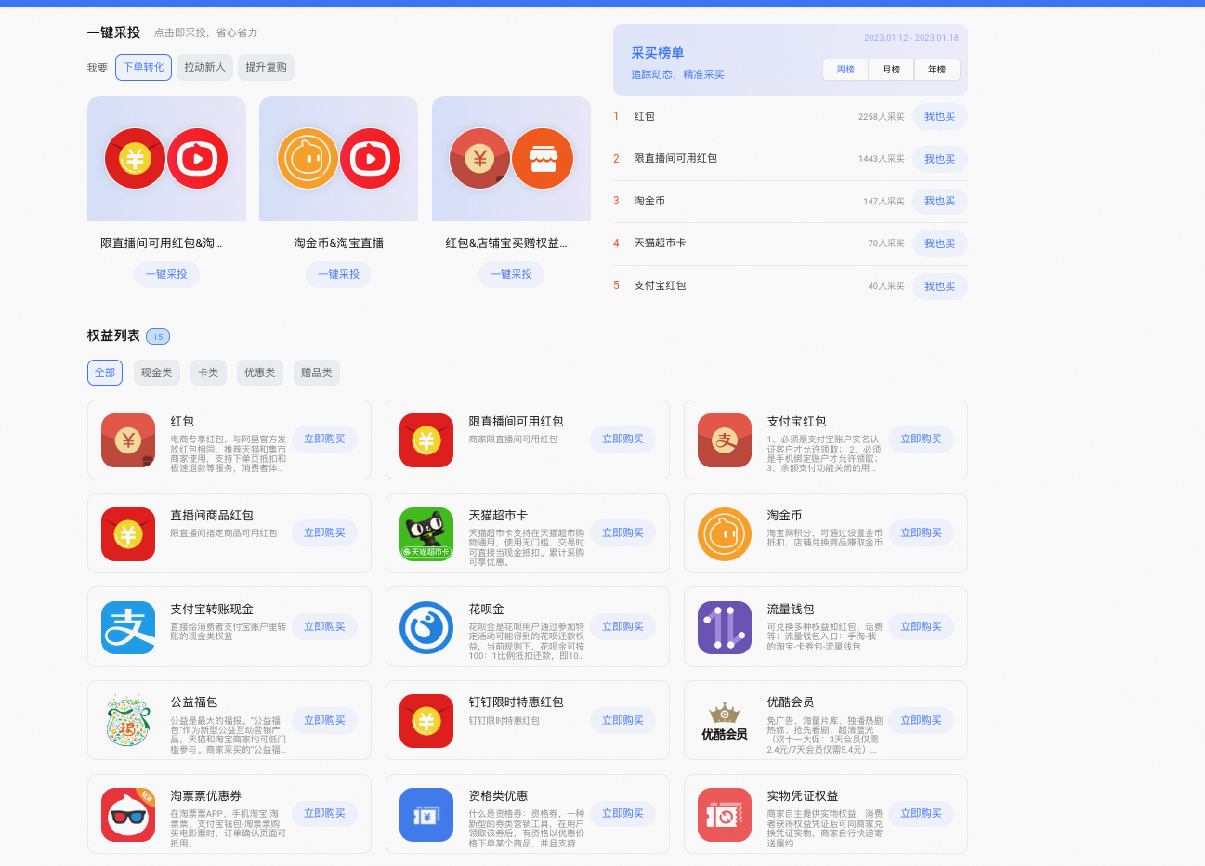Filter benefit list by 全部
Viewport: 1205px width, 866px height.
pyautogui.click(x=105, y=373)
